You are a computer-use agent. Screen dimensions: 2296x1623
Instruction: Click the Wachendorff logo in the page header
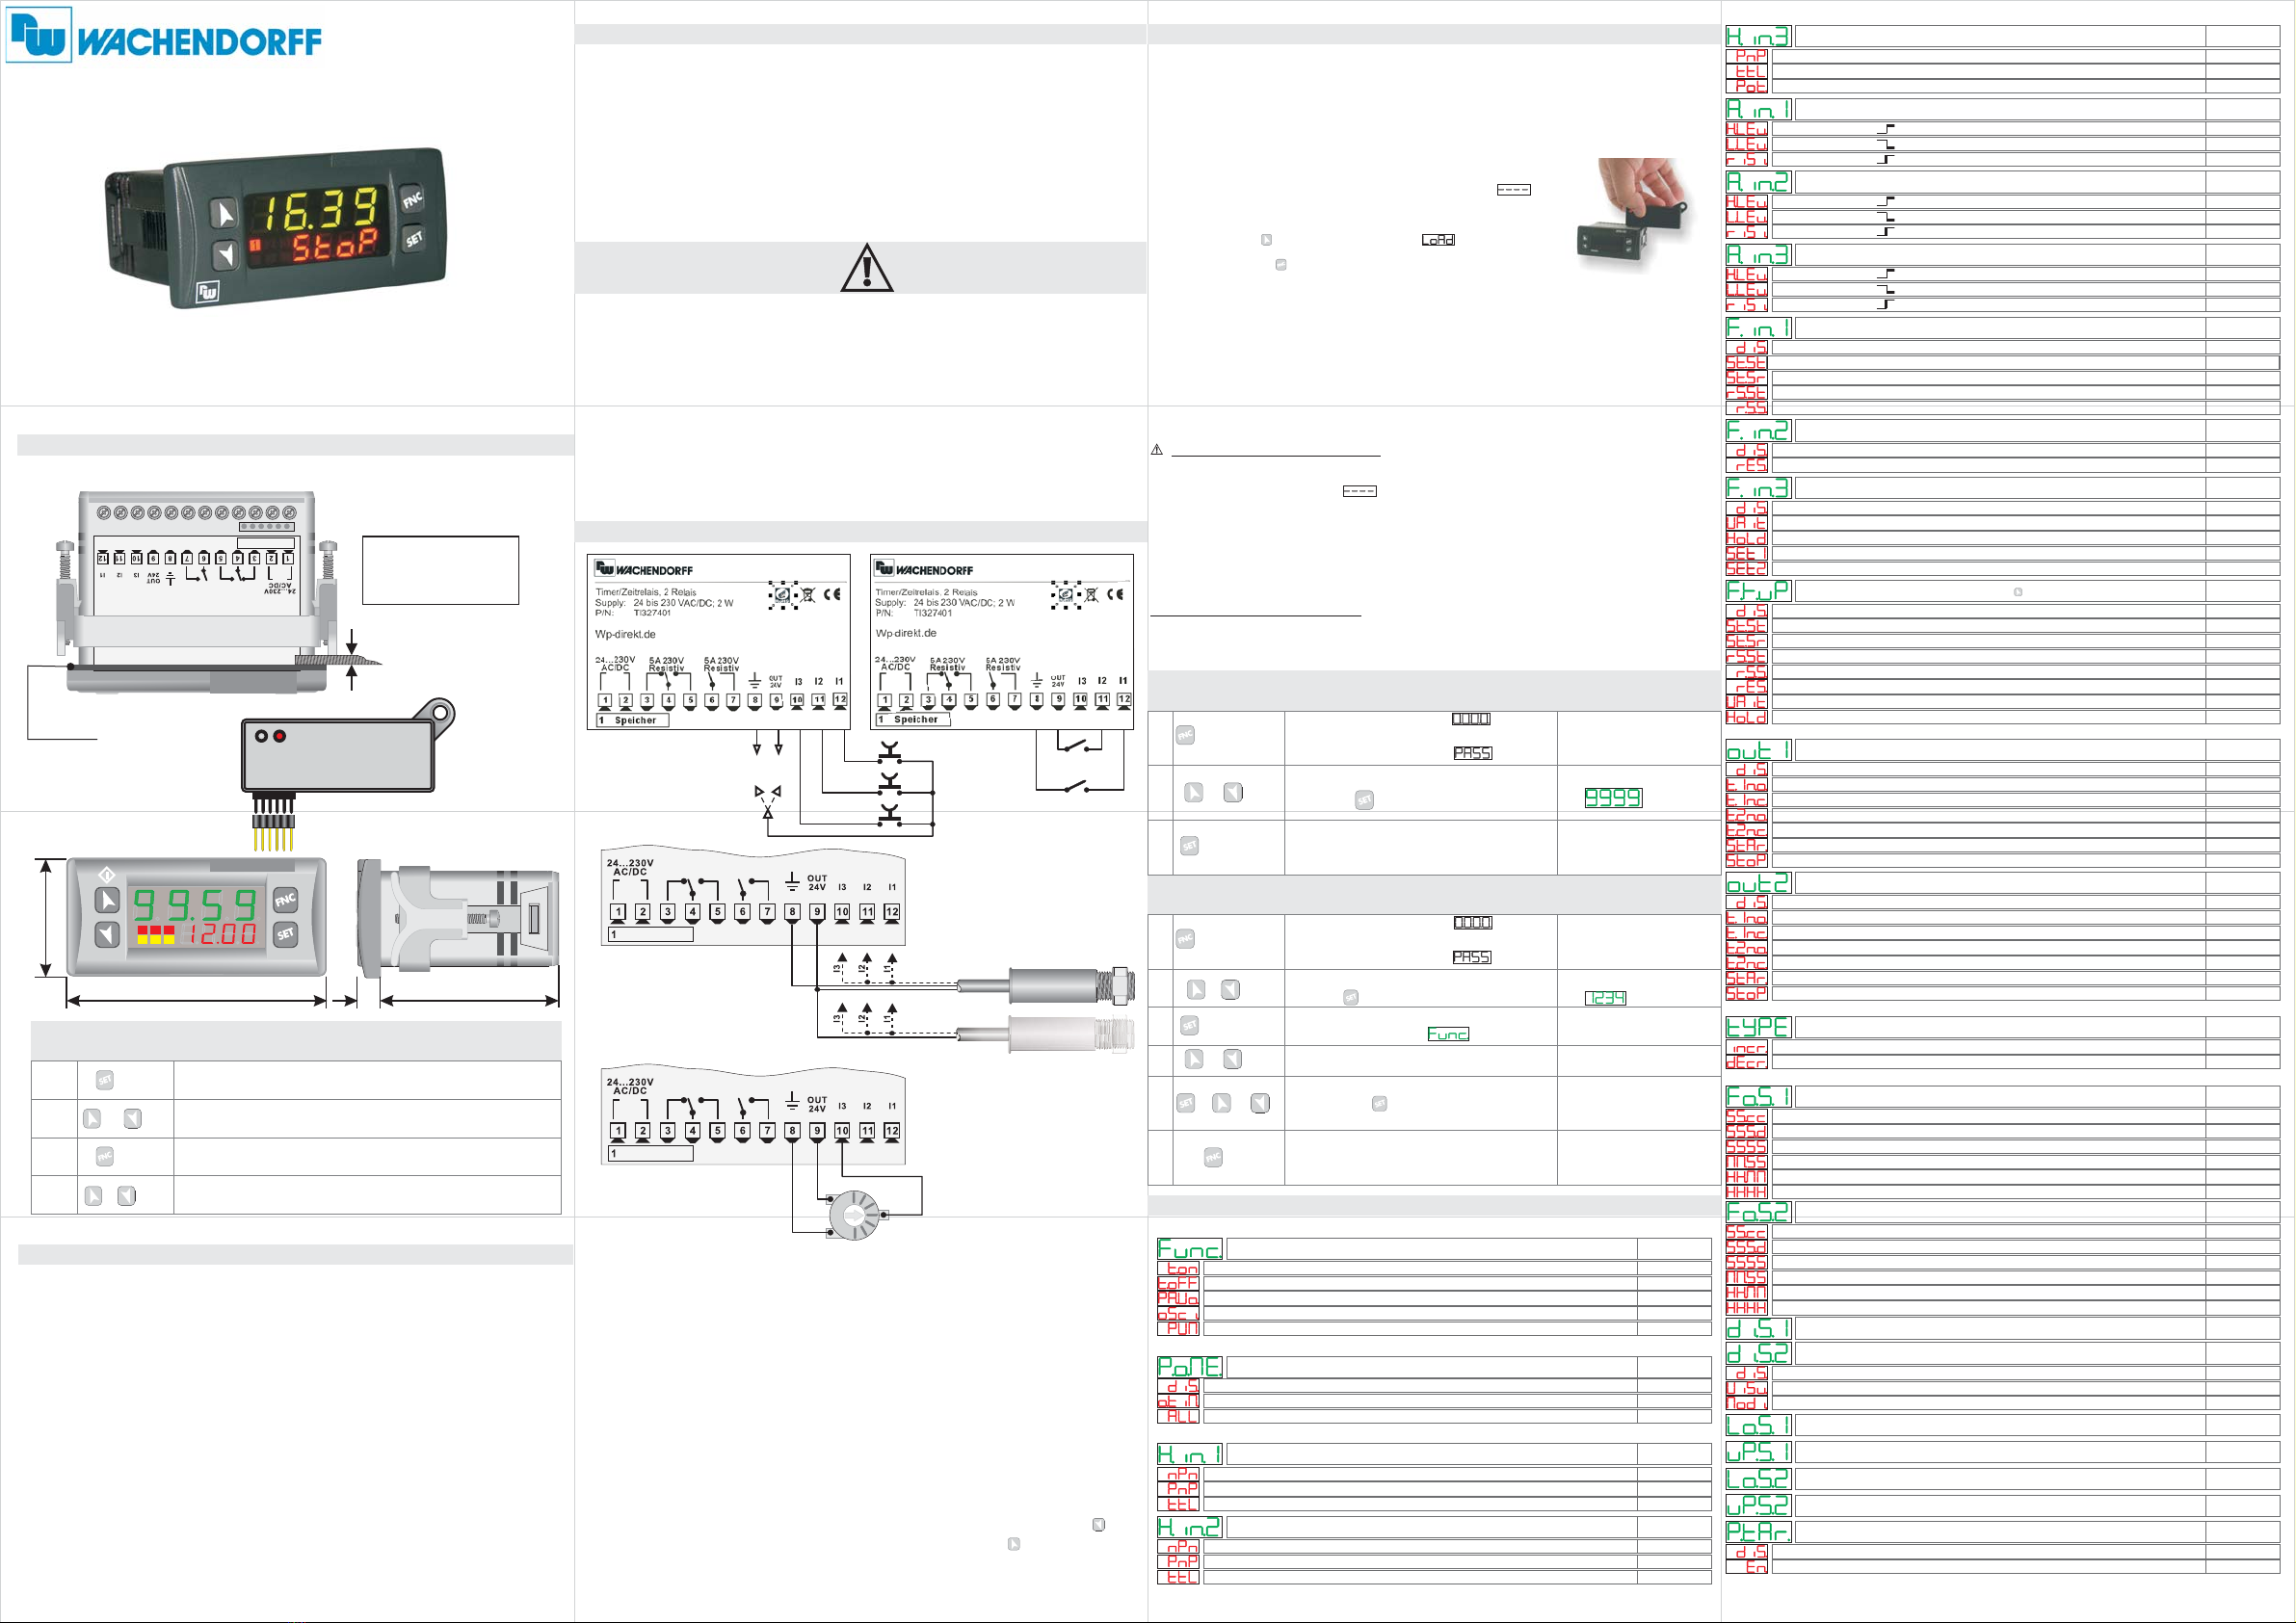pos(164,35)
